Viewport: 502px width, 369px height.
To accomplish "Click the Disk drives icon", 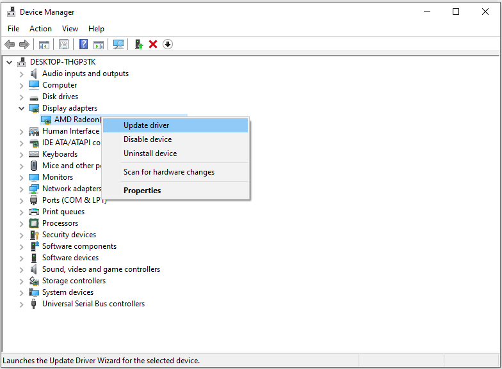I will point(33,97).
